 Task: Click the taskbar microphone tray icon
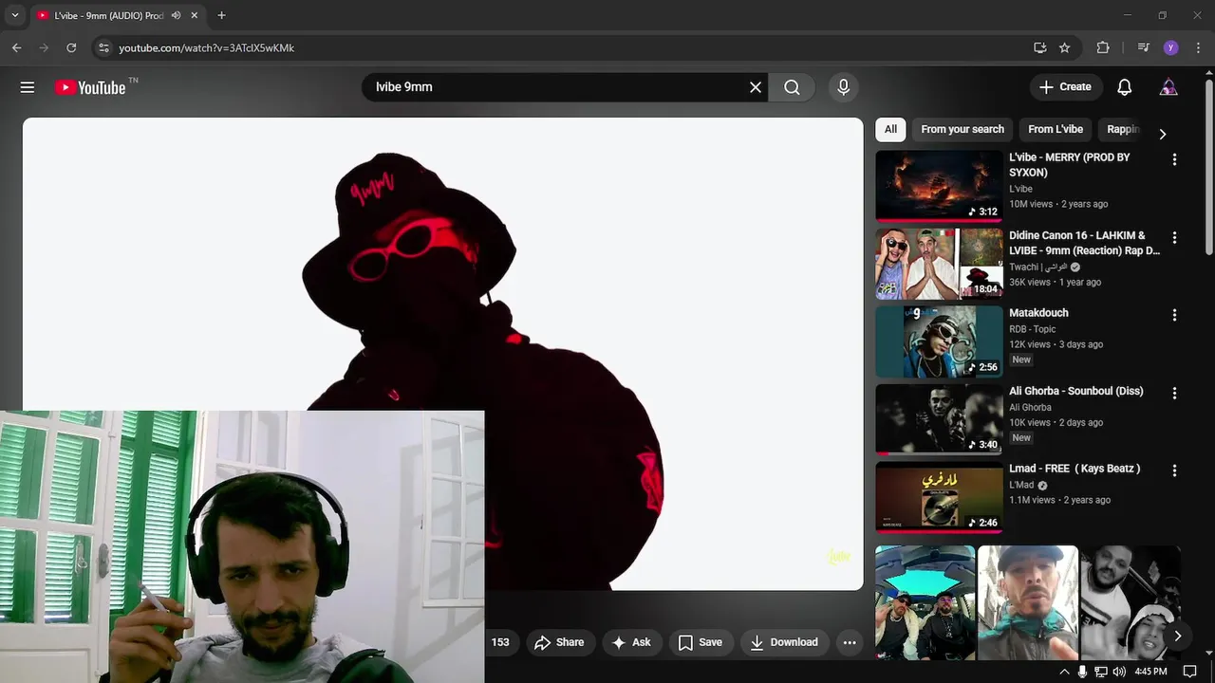pos(1082,672)
